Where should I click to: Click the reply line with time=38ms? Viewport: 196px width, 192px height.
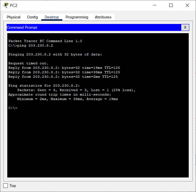click(x=64, y=72)
